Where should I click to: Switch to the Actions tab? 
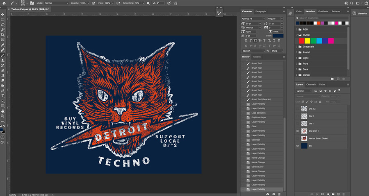click(257, 56)
